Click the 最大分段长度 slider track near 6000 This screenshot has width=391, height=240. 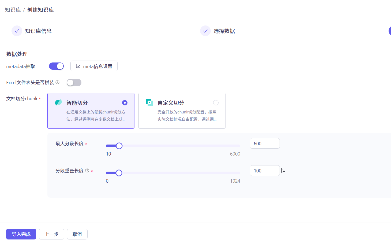pos(238,146)
